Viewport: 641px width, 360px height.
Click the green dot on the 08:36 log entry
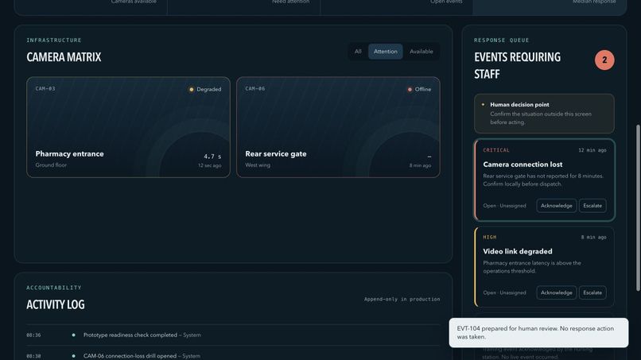point(74,335)
